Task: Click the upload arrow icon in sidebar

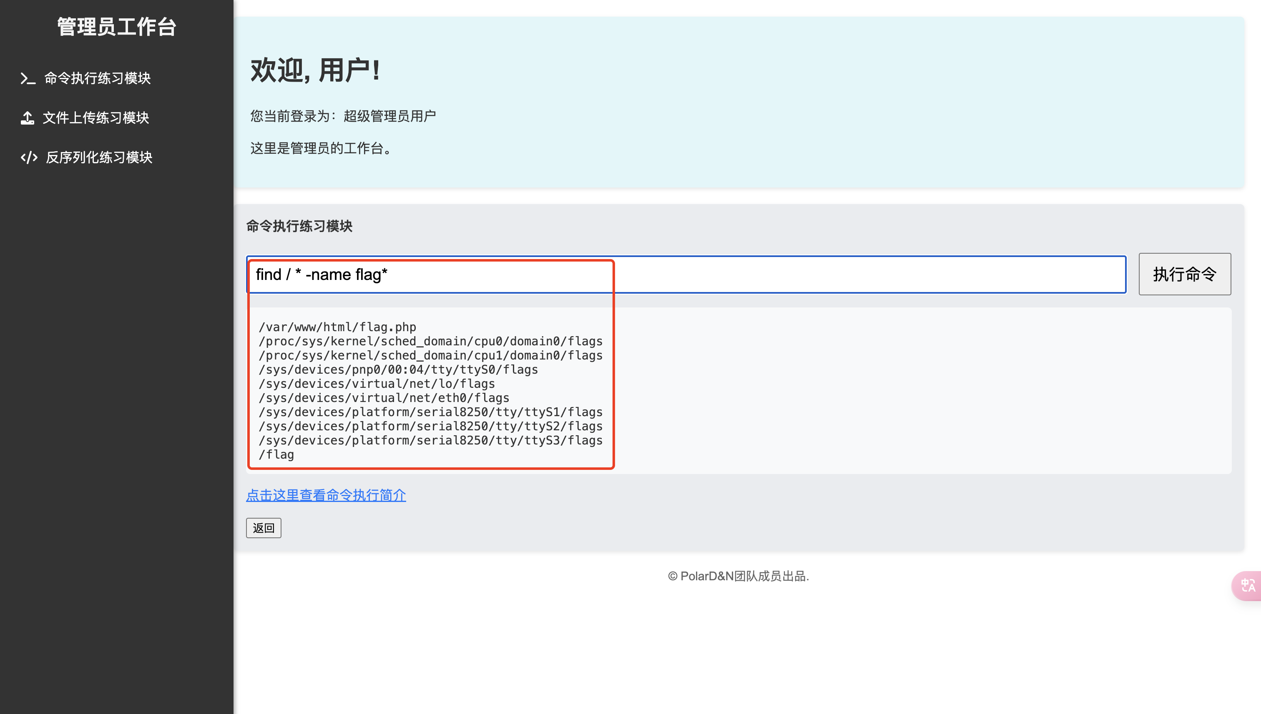Action: [28, 118]
